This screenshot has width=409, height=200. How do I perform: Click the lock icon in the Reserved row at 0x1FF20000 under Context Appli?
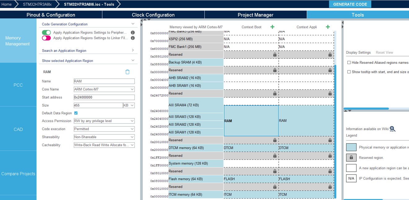coord(330,155)
